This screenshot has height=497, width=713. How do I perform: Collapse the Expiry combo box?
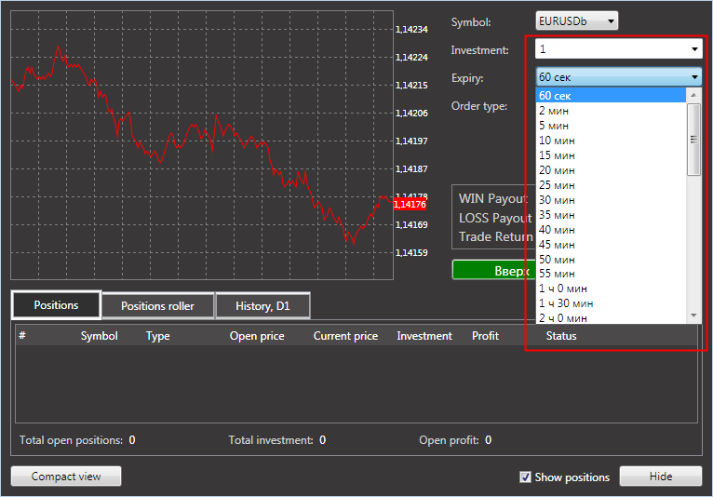[x=619, y=77]
